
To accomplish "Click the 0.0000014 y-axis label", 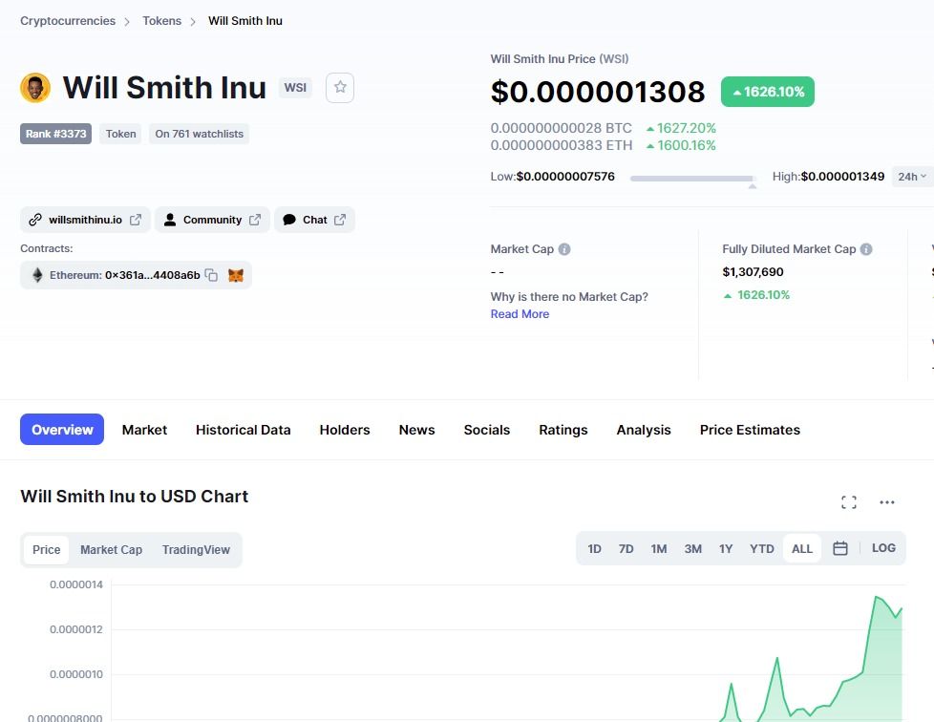I will coord(76,584).
